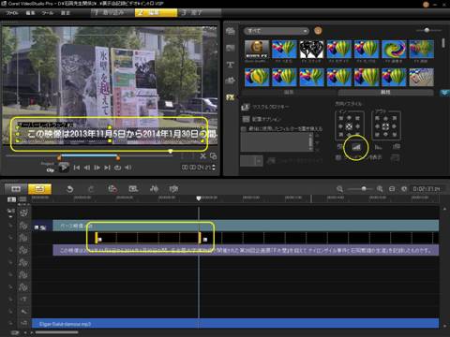450x337 pixels.
Task: Open the preview volume control
Action: [127, 168]
